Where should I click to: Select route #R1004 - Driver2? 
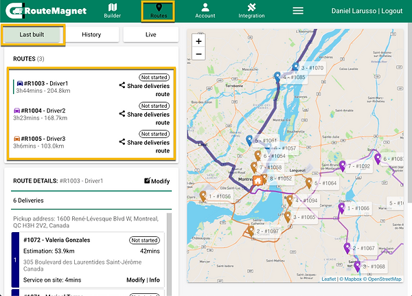[43, 111]
